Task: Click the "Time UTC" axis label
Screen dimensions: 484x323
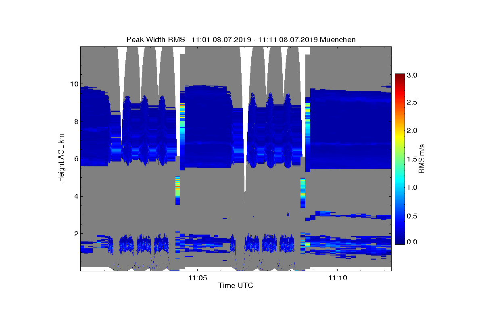Action: [x=236, y=285]
